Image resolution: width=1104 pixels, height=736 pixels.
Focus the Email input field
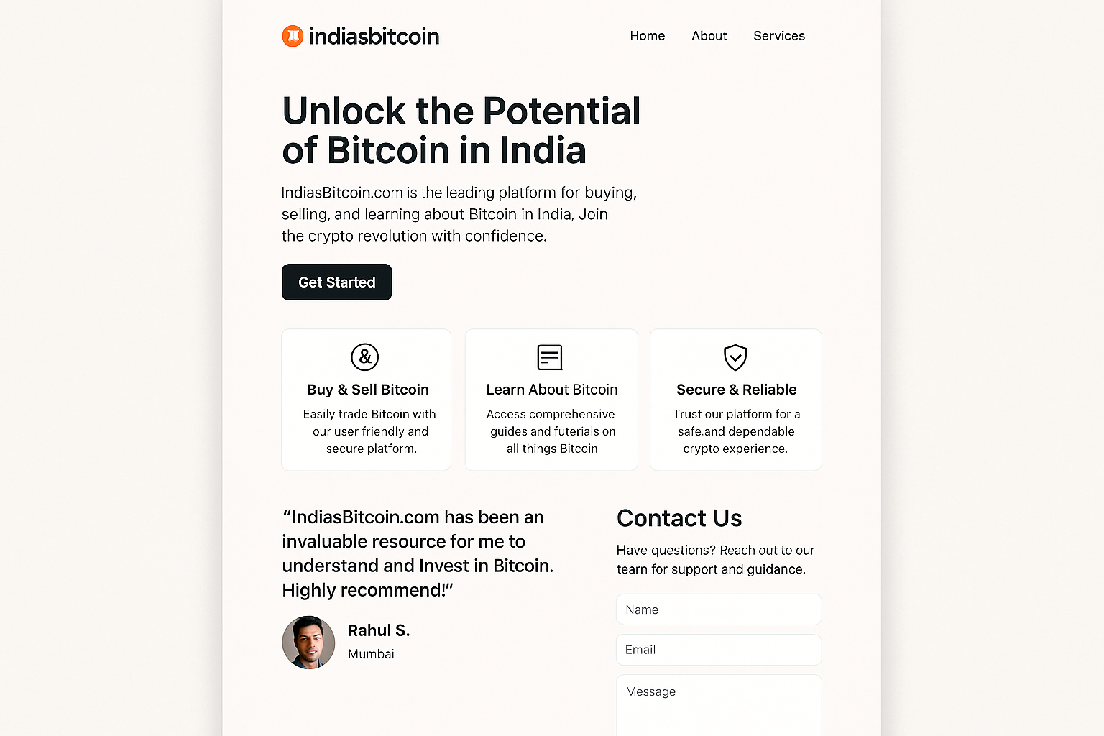(x=718, y=650)
